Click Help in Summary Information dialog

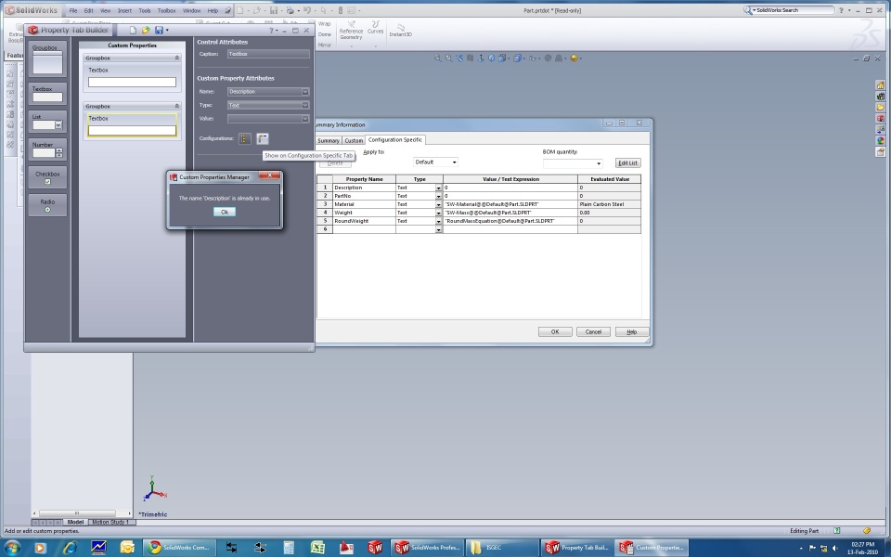pyautogui.click(x=631, y=332)
